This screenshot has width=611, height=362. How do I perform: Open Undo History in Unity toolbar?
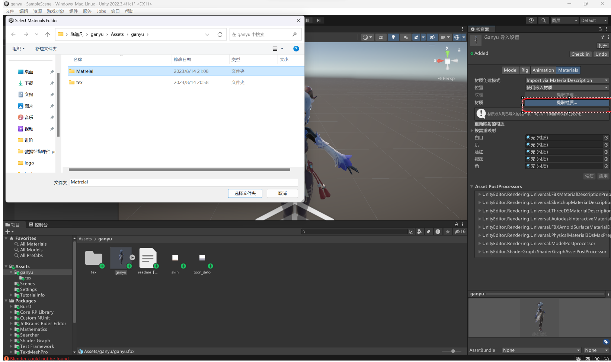point(531,20)
